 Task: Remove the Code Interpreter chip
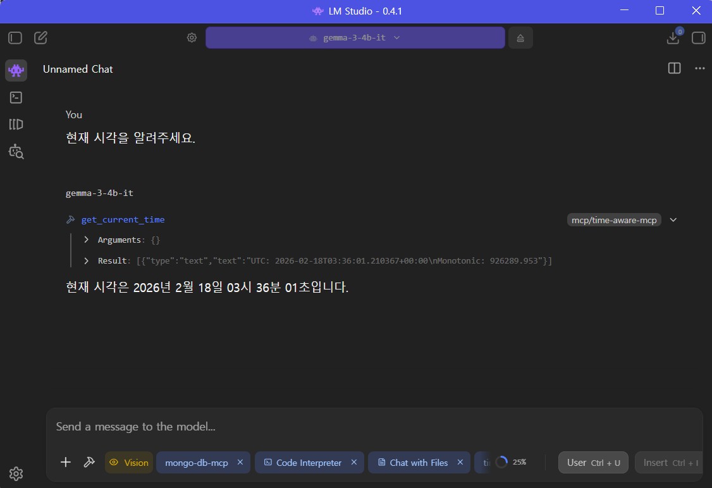(354, 462)
